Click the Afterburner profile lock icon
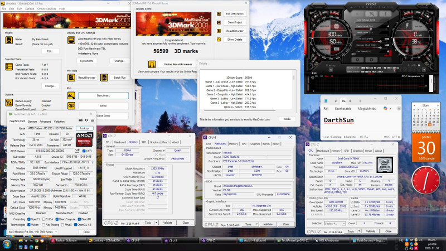The width and height of the screenshot is (446, 251). 419,65
